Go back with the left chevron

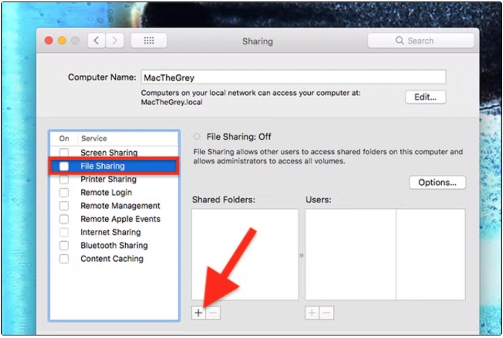(x=96, y=41)
